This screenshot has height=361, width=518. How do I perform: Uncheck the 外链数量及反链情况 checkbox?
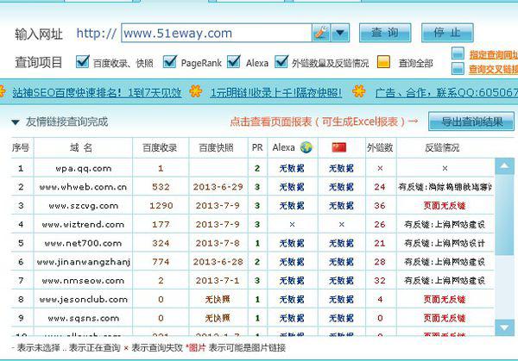281,62
